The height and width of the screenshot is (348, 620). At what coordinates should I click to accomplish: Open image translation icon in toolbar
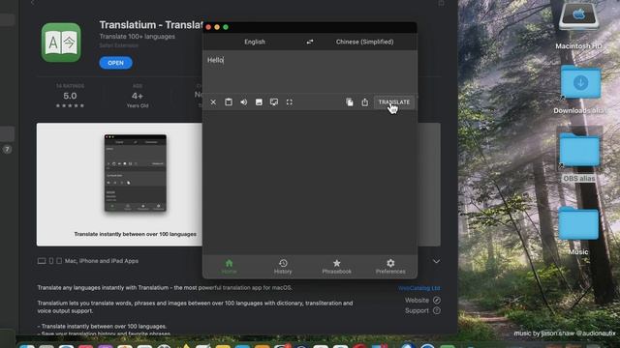point(259,102)
